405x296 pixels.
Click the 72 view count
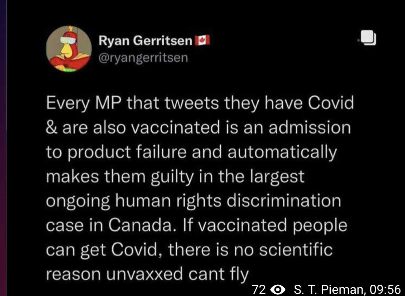click(259, 289)
